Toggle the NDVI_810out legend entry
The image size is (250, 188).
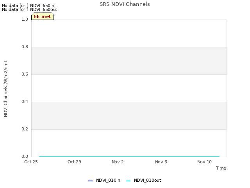coord(143,180)
